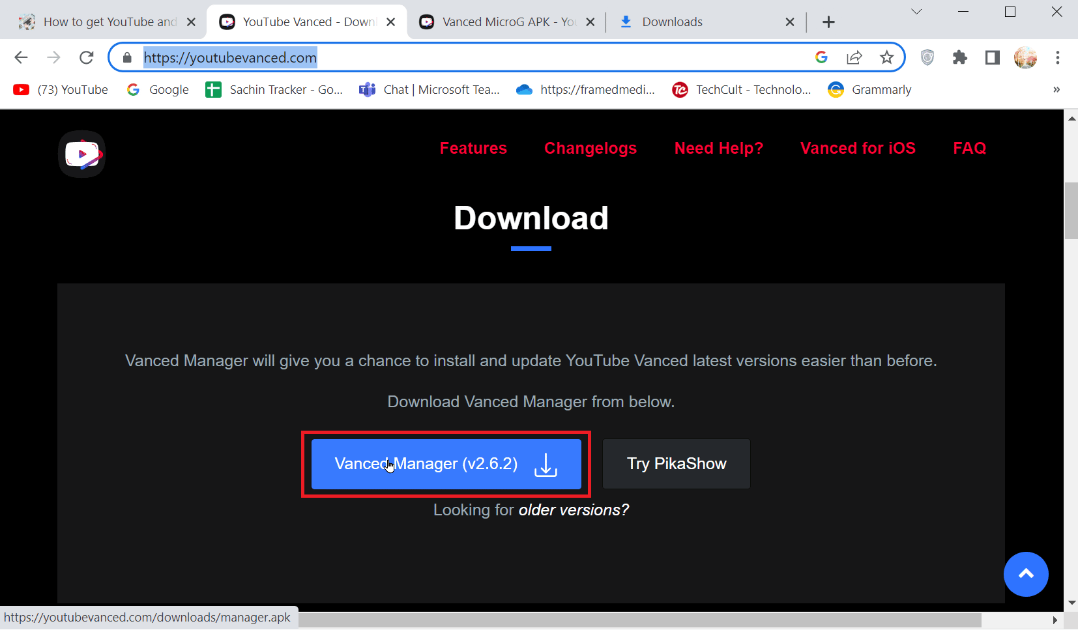Open the Extensions puzzle-piece menu

tap(959, 57)
